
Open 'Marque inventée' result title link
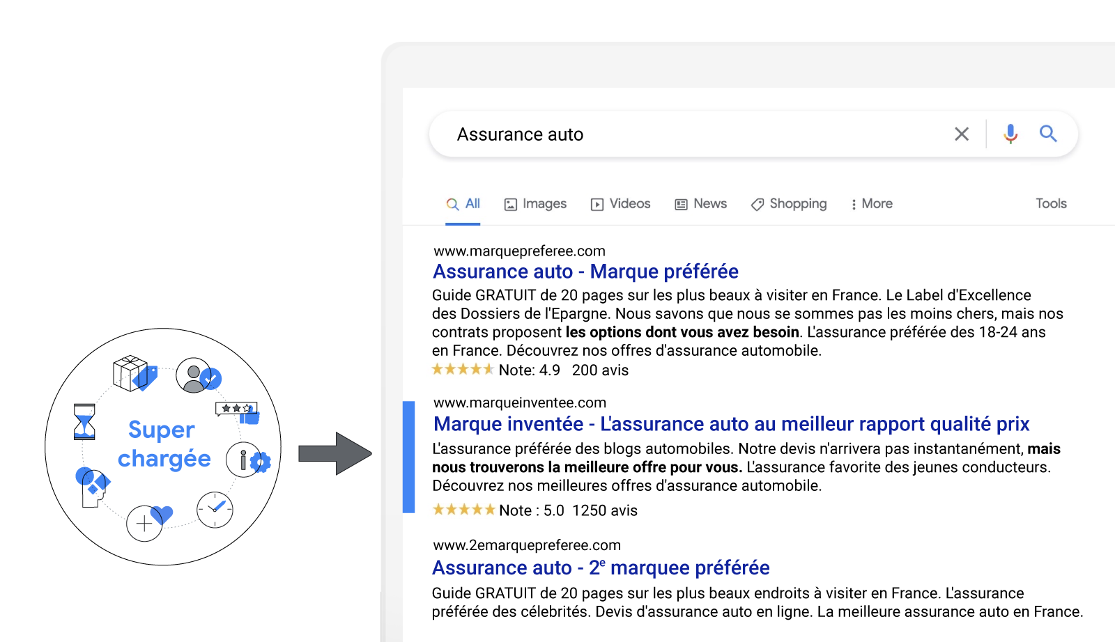point(731,424)
